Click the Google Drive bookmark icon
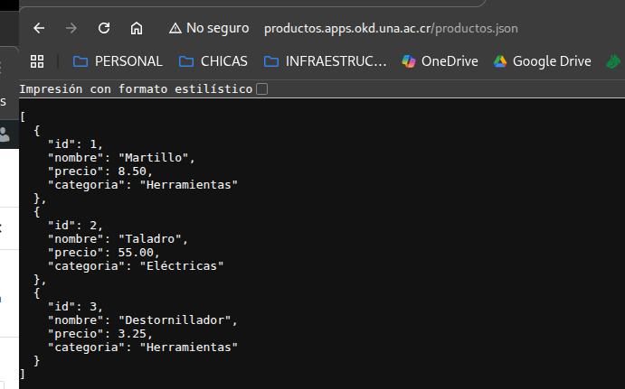 [500, 61]
